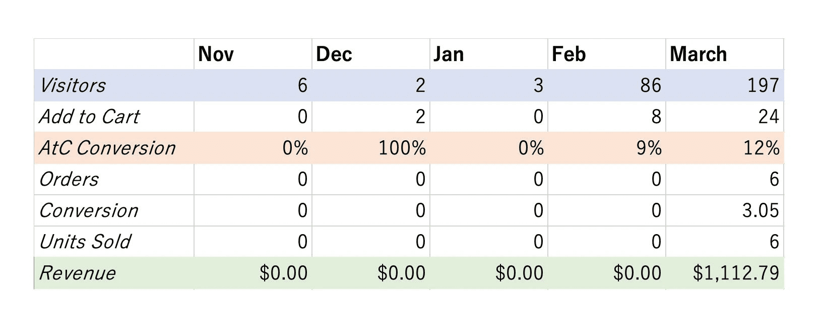Screen dimensions: 821x336
Task: Select the March conversion value 3.05
Action: (725, 210)
